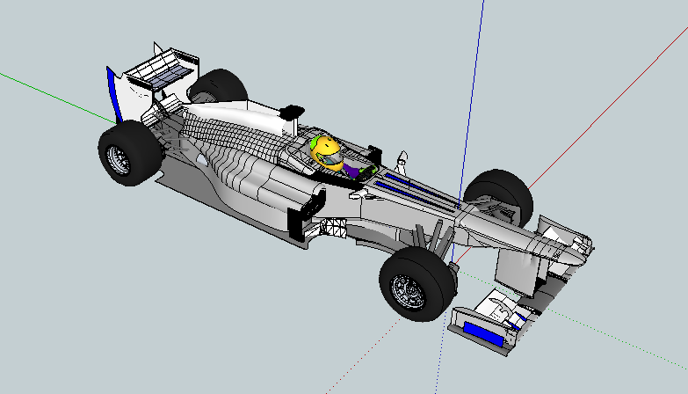This screenshot has height=394, width=688.
Task: Click the blue vertical axis line
Action: 472,103
